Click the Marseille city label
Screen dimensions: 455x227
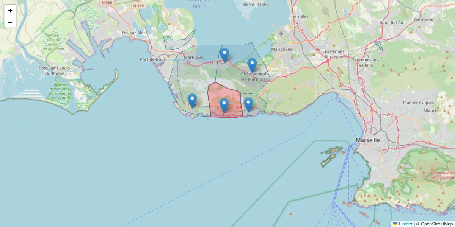[x=368, y=140]
